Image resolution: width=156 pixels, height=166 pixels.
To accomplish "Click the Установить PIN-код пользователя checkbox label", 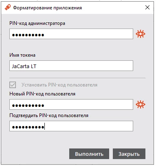I will [x=59, y=85].
